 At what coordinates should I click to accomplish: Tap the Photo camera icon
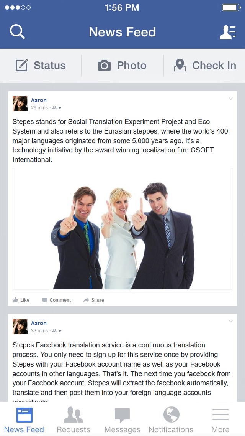coord(104,66)
